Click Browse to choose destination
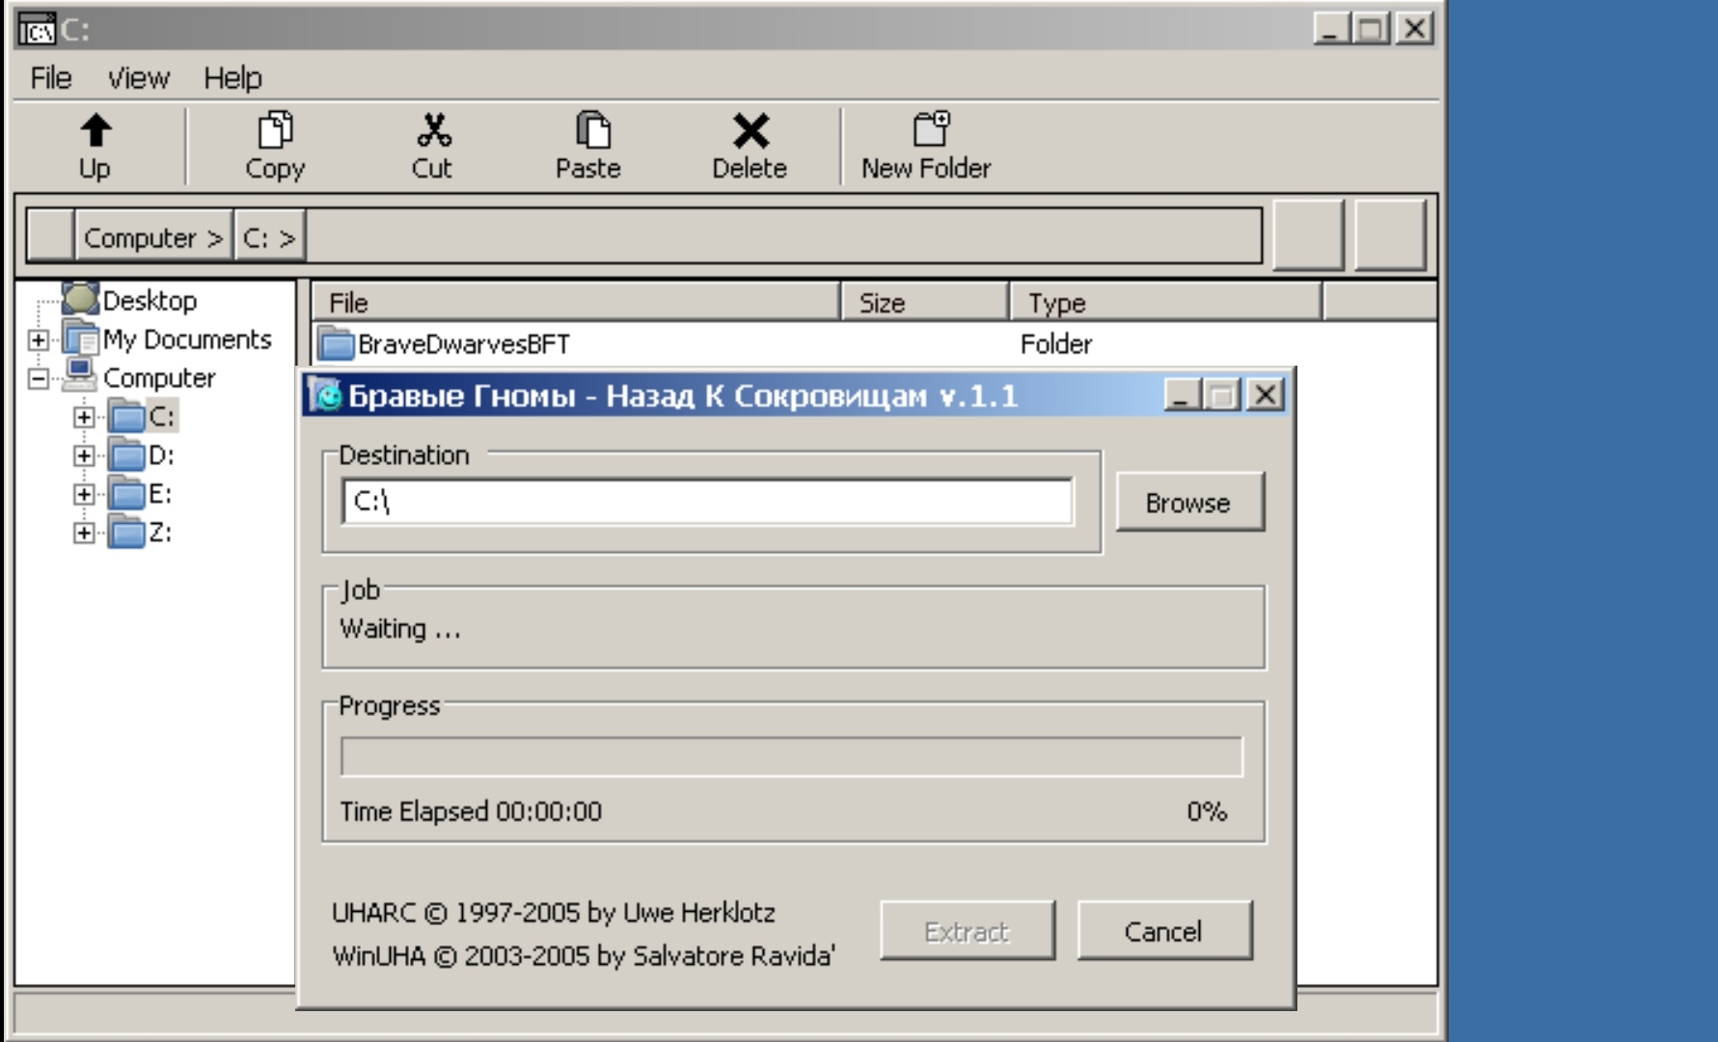The height and width of the screenshot is (1042, 1718). point(1189,502)
